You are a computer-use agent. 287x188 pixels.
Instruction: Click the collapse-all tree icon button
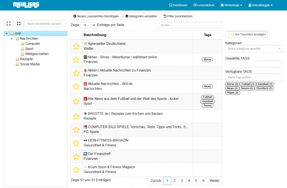(x=18, y=24)
